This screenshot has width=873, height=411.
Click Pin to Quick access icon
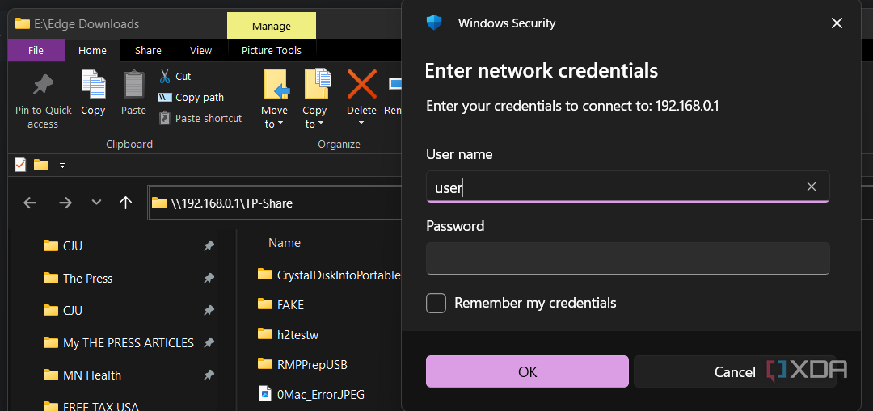click(x=43, y=85)
